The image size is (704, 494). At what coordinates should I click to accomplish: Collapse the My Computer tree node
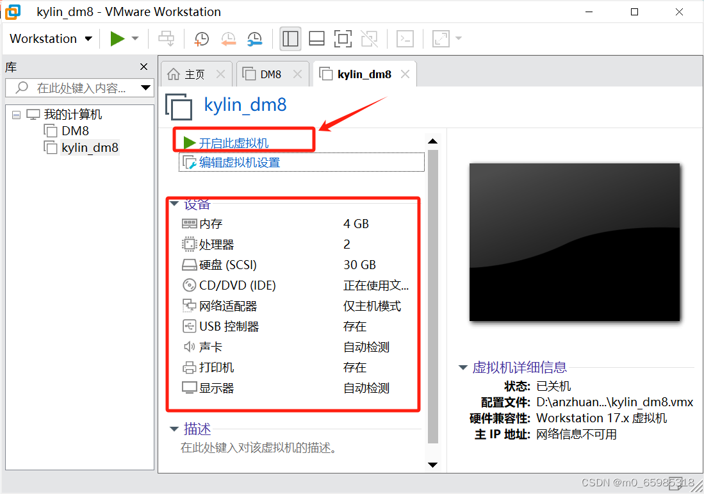[16, 115]
